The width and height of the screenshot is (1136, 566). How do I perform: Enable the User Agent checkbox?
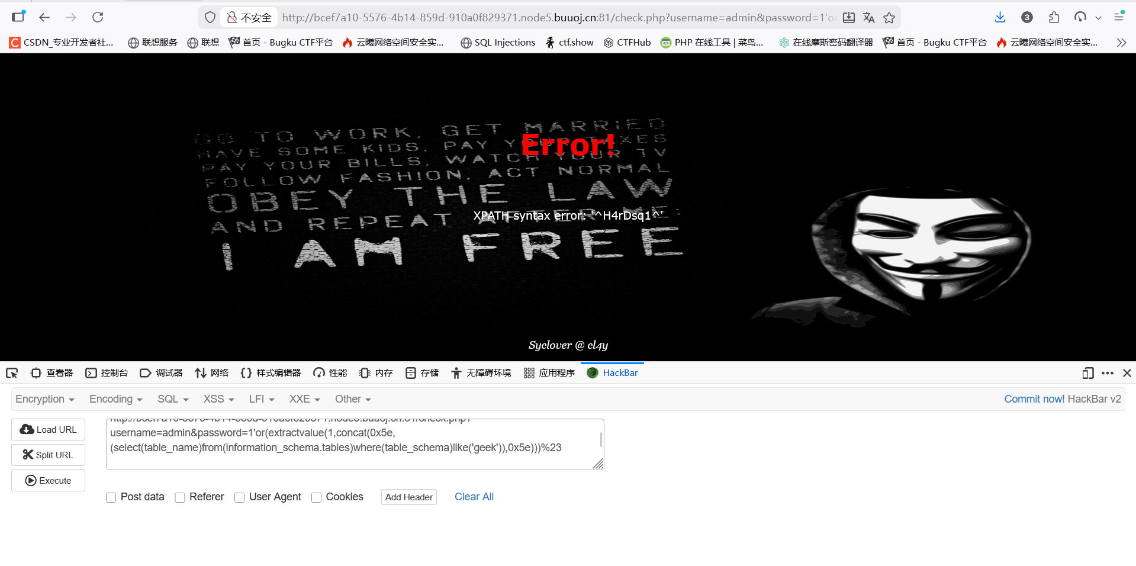pos(239,497)
